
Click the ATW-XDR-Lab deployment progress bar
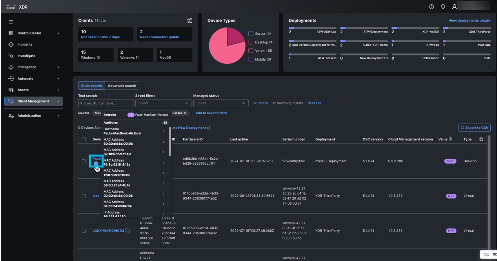[x=313, y=28]
